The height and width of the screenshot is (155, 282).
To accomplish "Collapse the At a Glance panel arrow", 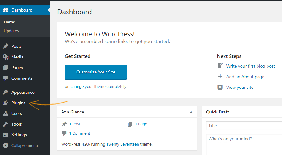I will (191, 112).
